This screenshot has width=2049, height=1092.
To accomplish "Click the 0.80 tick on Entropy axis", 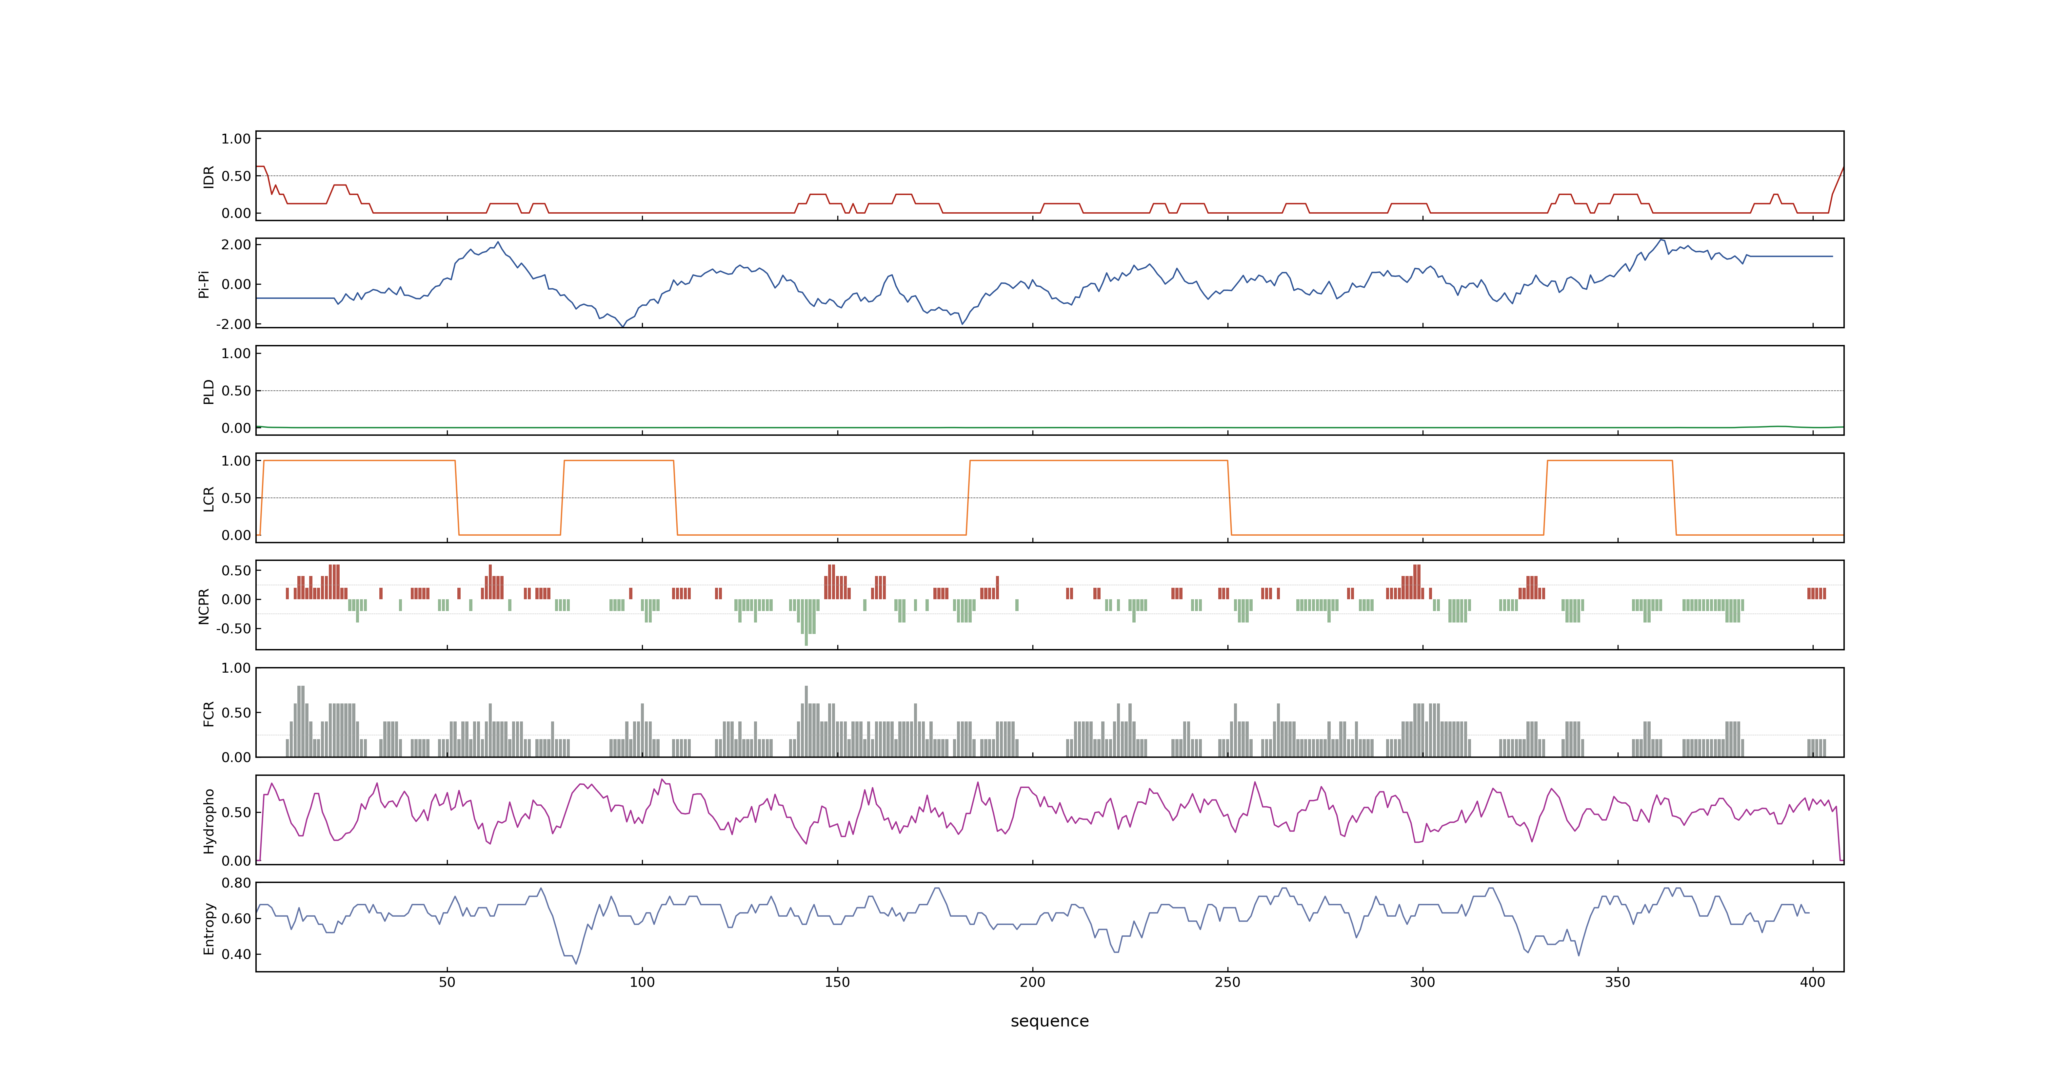I will coord(236,883).
